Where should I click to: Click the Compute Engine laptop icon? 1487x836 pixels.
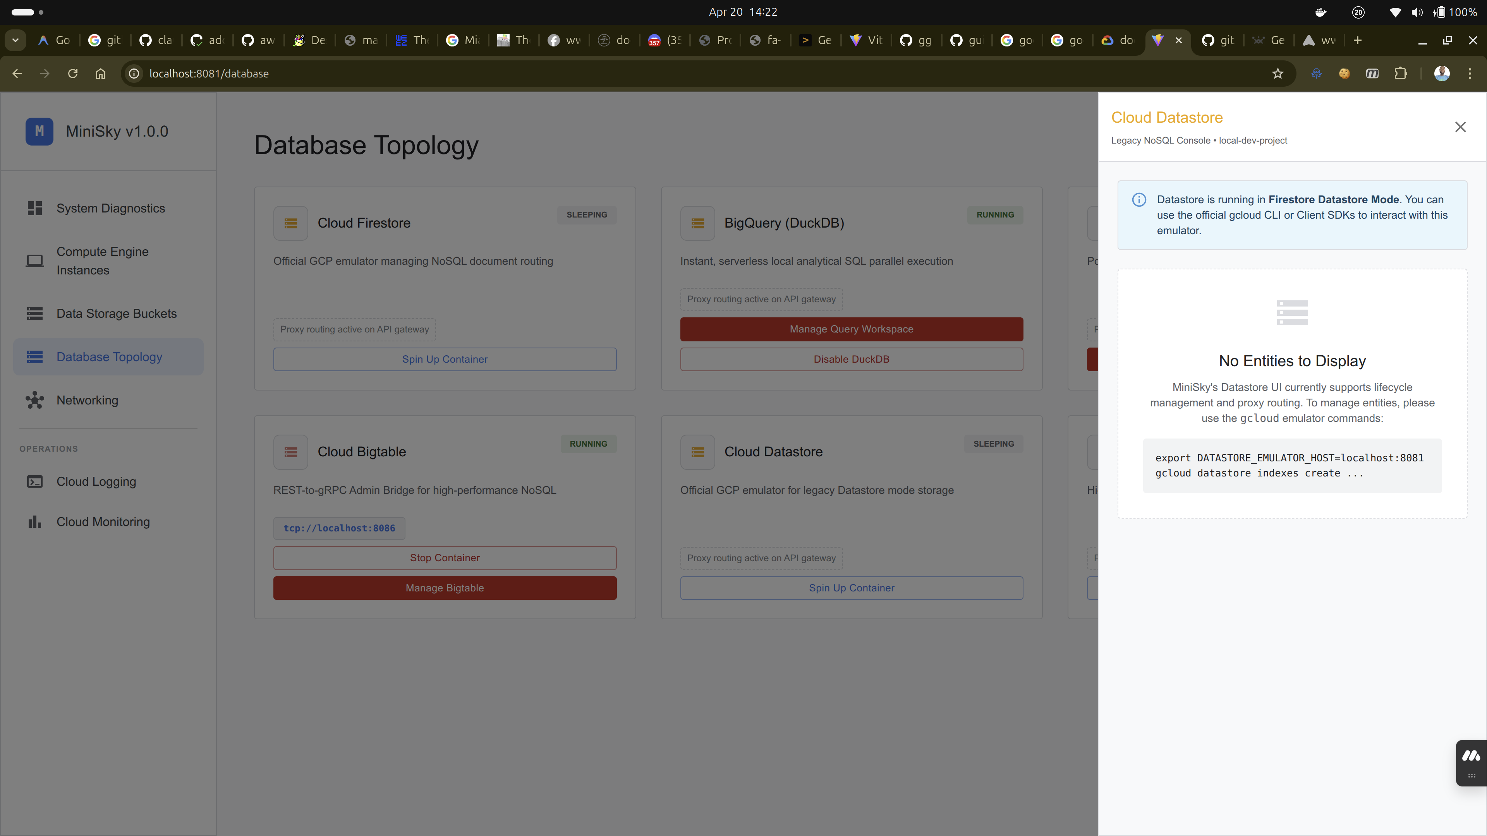pyautogui.click(x=34, y=261)
